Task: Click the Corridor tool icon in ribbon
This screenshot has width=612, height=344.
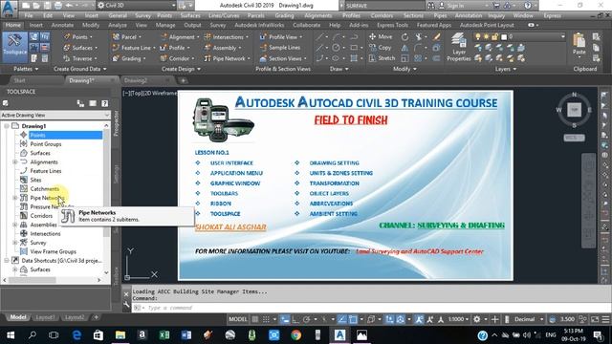Action: pyautogui.click(x=164, y=58)
